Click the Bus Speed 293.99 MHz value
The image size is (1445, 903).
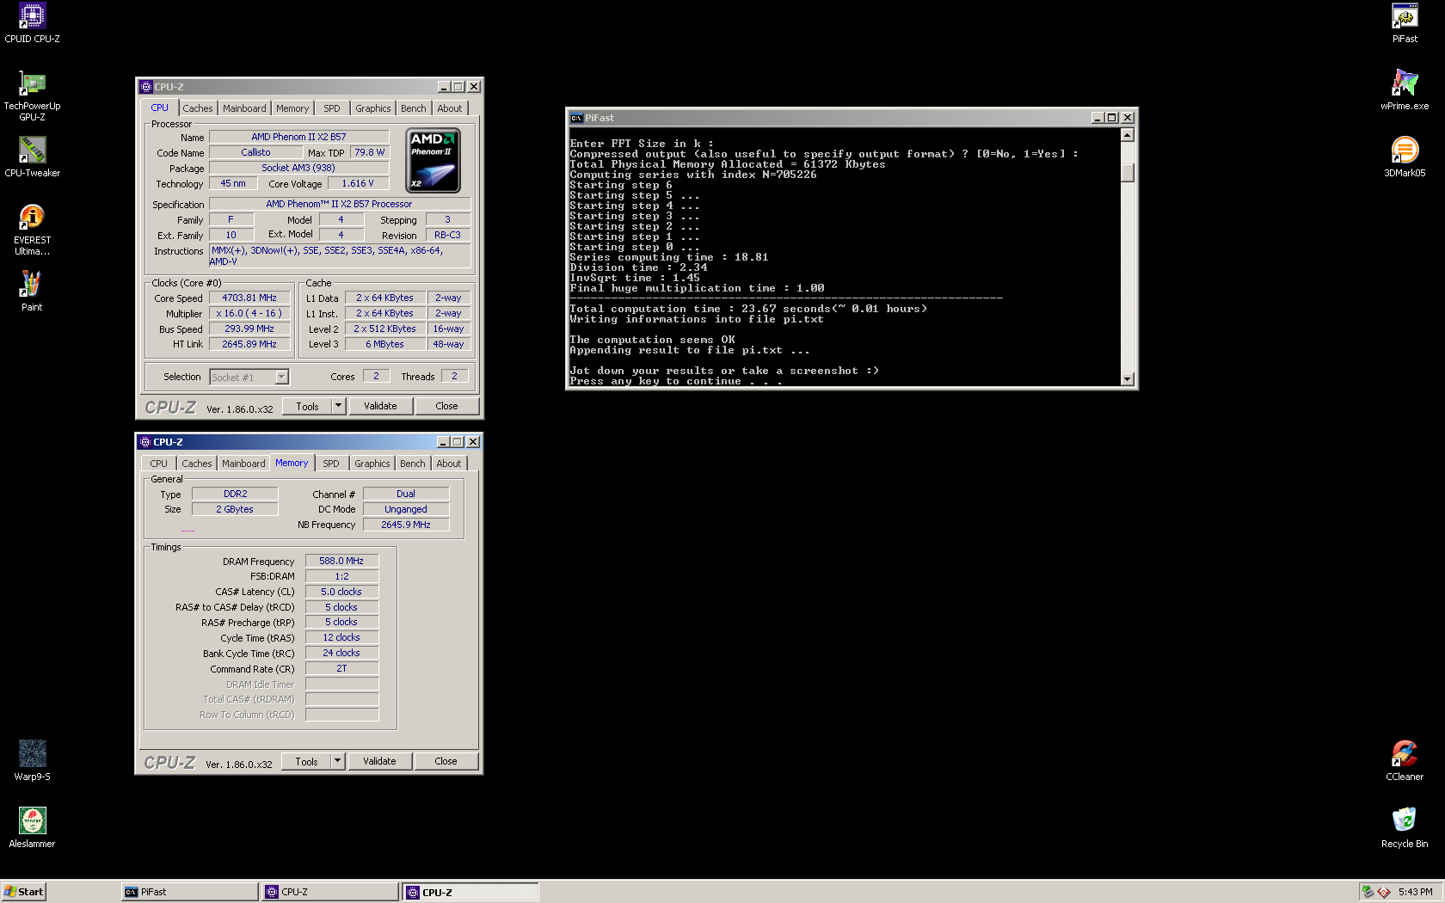(249, 329)
